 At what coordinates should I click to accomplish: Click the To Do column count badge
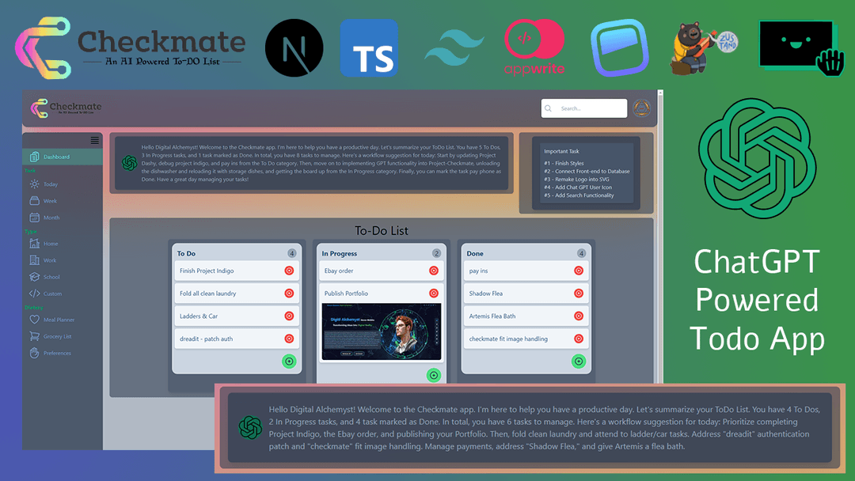point(291,253)
